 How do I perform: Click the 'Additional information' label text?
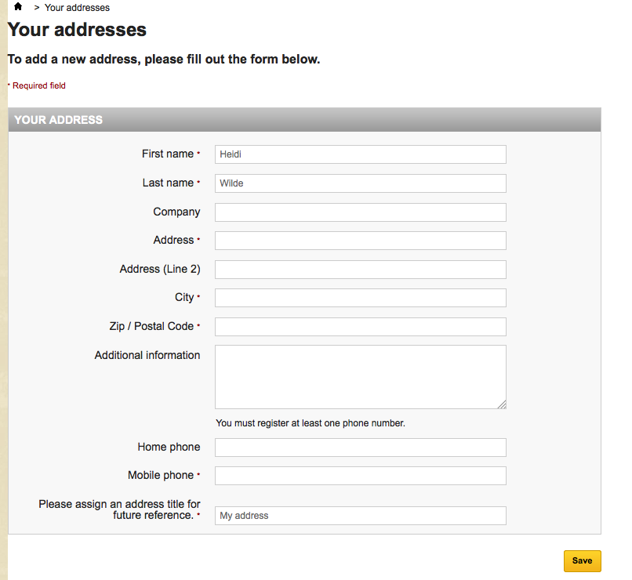[147, 355]
